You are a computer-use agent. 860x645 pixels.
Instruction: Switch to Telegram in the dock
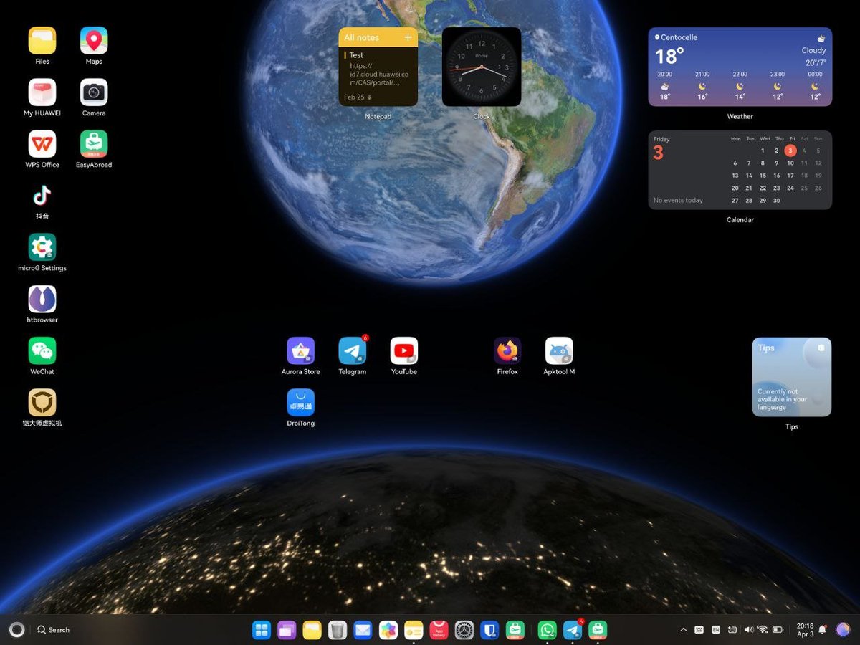click(x=573, y=630)
